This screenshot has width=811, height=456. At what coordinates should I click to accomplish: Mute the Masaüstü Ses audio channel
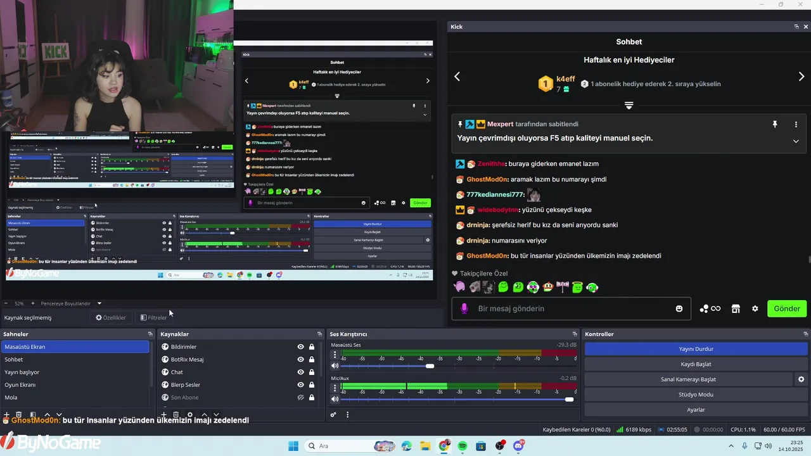point(335,366)
